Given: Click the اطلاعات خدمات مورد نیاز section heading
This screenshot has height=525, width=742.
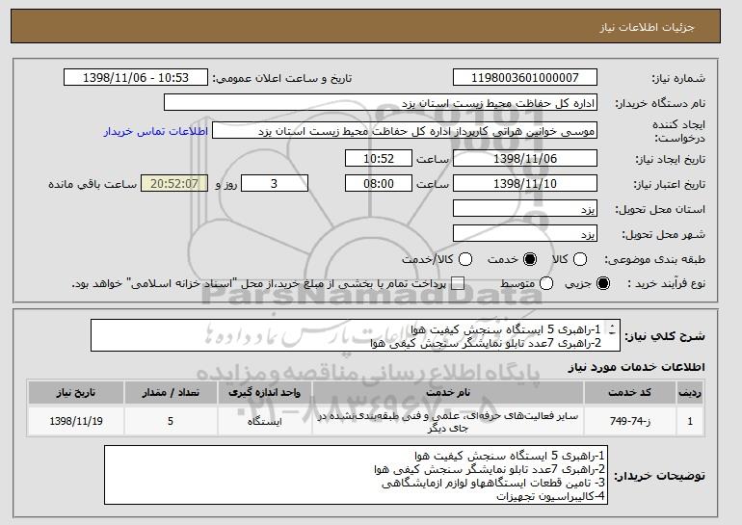Looking at the screenshot, I should pos(636,367).
